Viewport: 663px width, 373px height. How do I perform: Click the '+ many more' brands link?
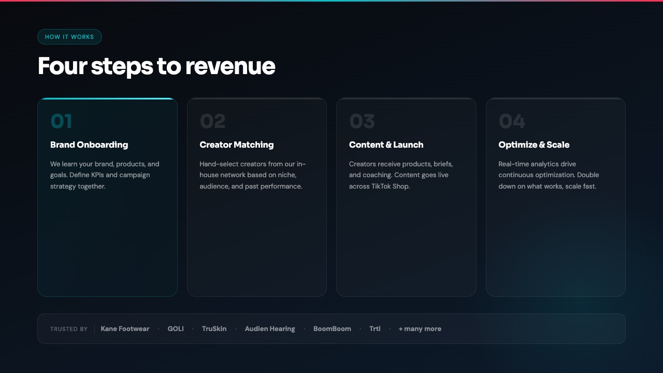[x=420, y=329]
